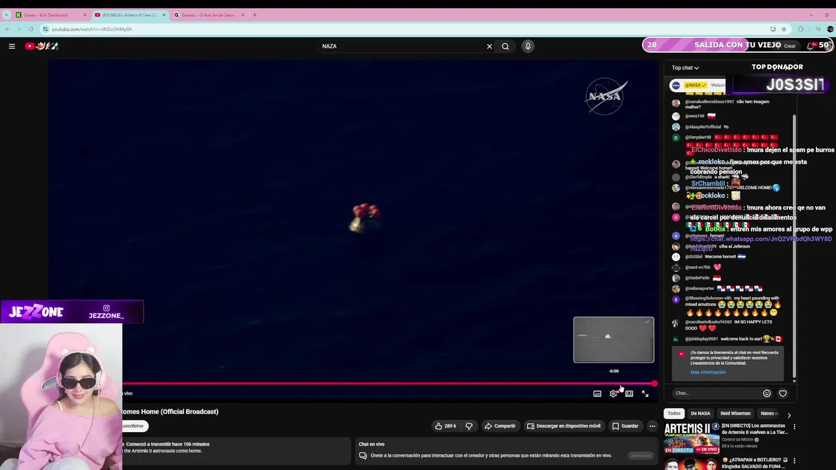The image size is (836, 470).
Task: Click the address bar URL
Action: click(92, 29)
